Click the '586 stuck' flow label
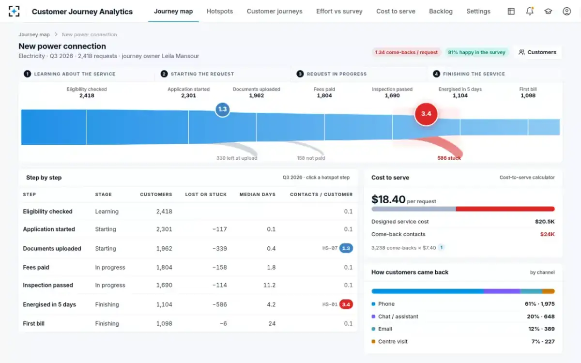Screen dimensions: 581x363 pyautogui.click(x=449, y=158)
